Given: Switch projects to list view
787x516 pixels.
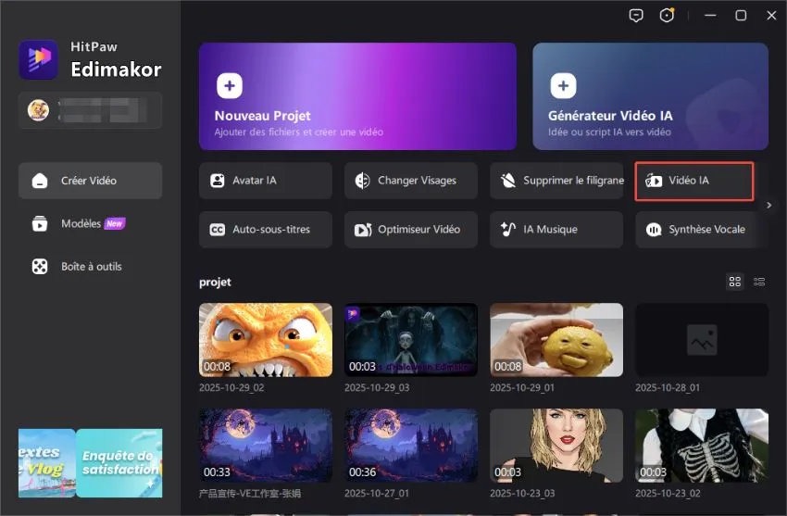Looking at the screenshot, I should click(759, 282).
